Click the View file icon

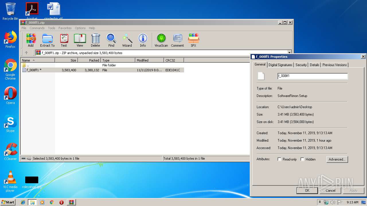pyautogui.click(x=80, y=40)
